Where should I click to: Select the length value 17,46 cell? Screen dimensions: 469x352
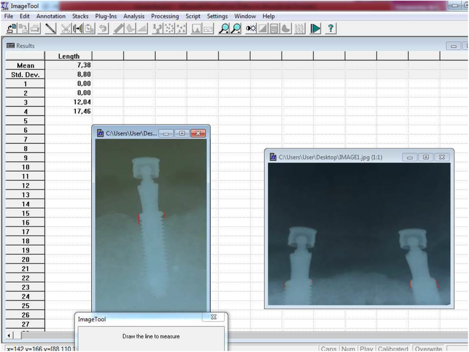tap(68, 111)
